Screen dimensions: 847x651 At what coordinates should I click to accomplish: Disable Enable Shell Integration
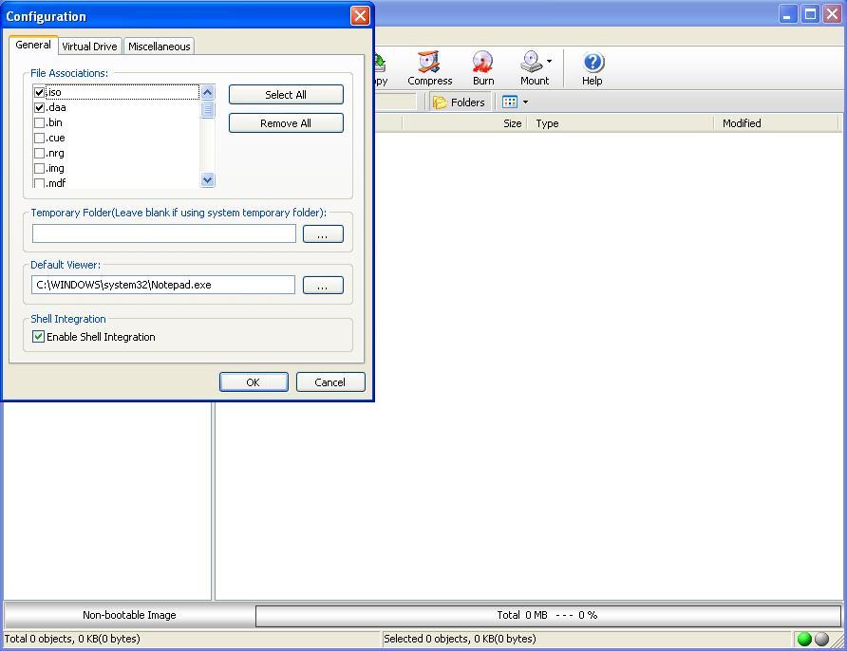38,337
